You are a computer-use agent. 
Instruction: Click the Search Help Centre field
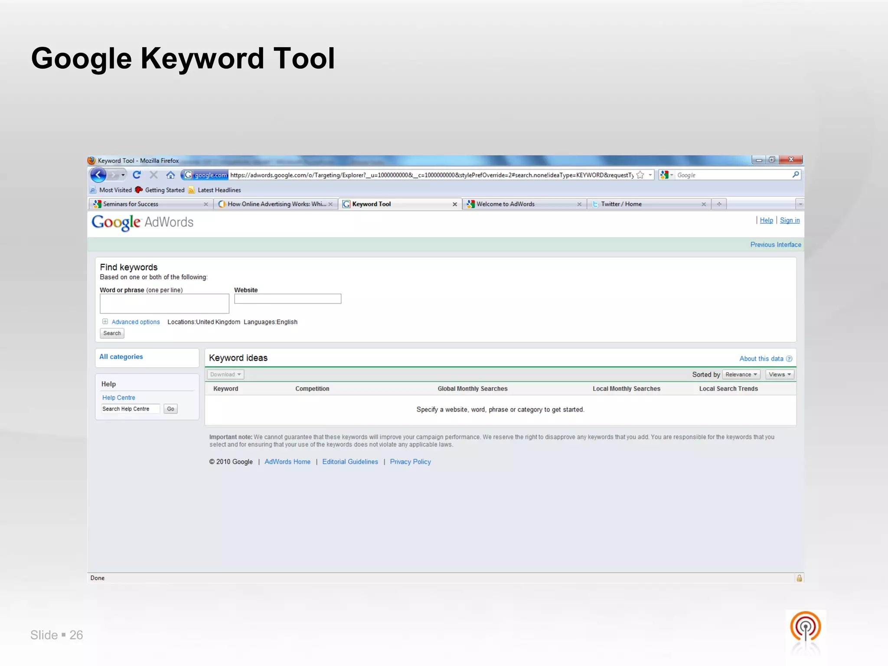pos(131,409)
